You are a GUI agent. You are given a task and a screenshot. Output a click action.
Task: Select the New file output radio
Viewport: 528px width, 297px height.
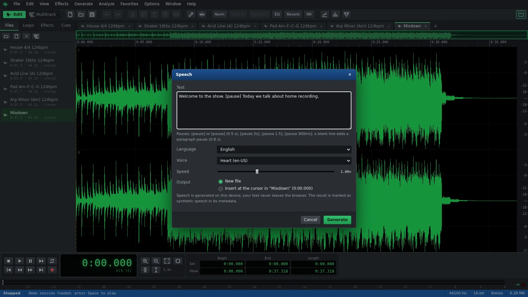[x=220, y=181]
